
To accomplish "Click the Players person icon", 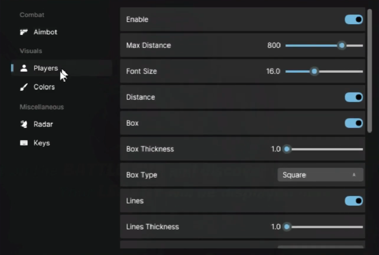I will tap(24, 68).
